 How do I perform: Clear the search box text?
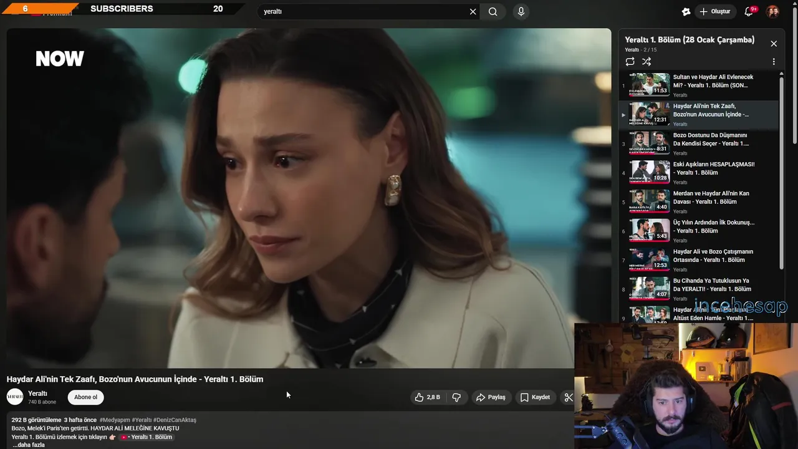point(473,11)
